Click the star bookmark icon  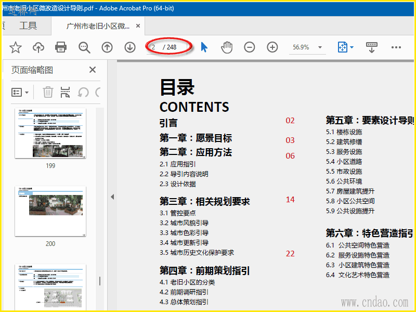pyautogui.click(x=16, y=47)
